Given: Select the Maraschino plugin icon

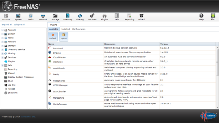Looking at the screenshot, I should click(50, 97).
